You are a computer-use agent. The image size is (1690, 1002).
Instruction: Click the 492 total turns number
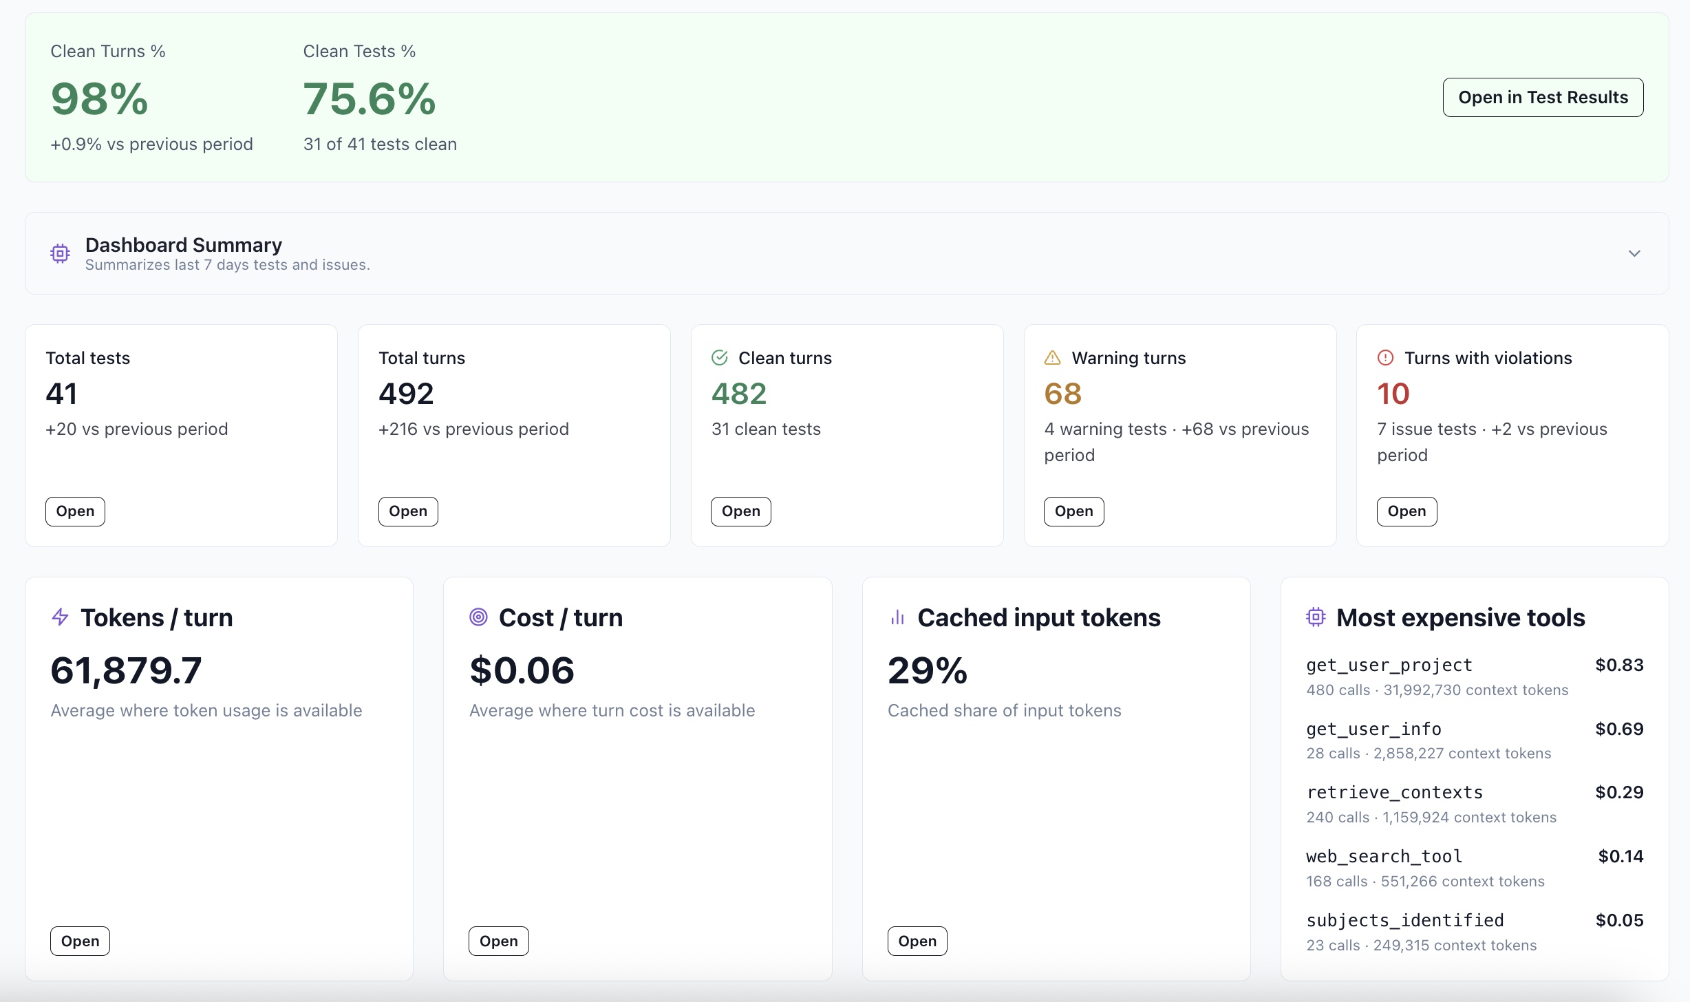pyautogui.click(x=406, y=394)
